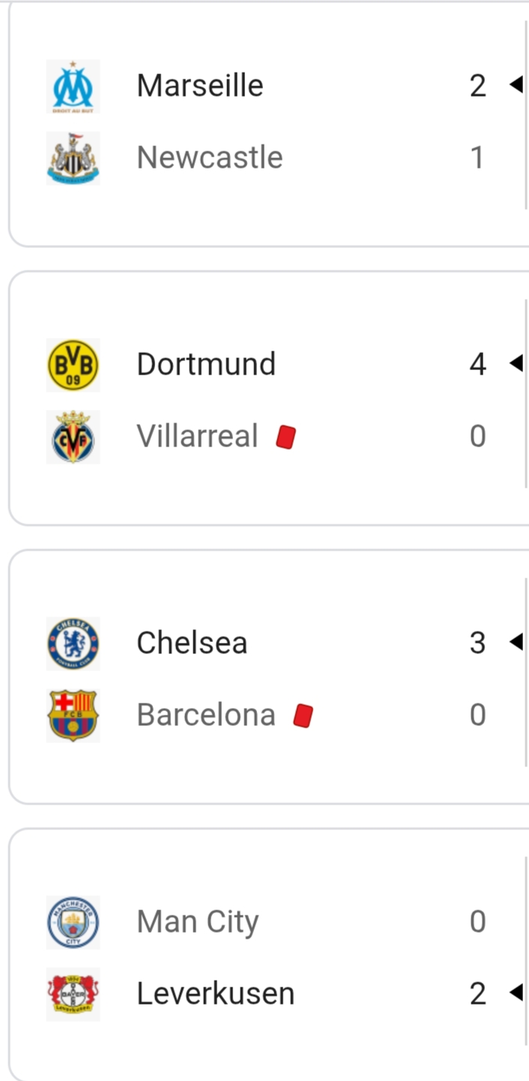
Task: Select the Chelsea team name
Action: [192, 643]
